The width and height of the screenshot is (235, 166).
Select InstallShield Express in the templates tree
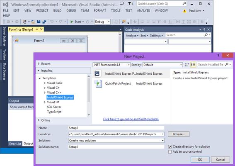pos(60,98)
